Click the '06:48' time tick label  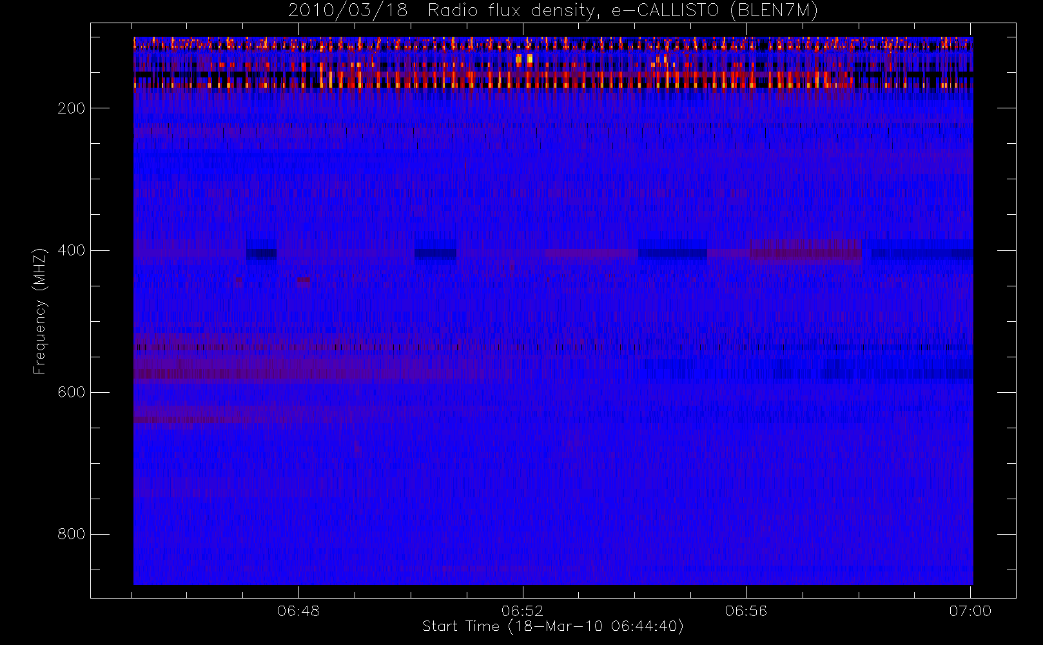(x=298, y=611)
